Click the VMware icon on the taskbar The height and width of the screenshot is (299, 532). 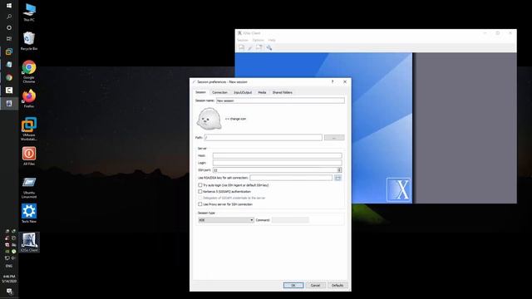(9, 51)
